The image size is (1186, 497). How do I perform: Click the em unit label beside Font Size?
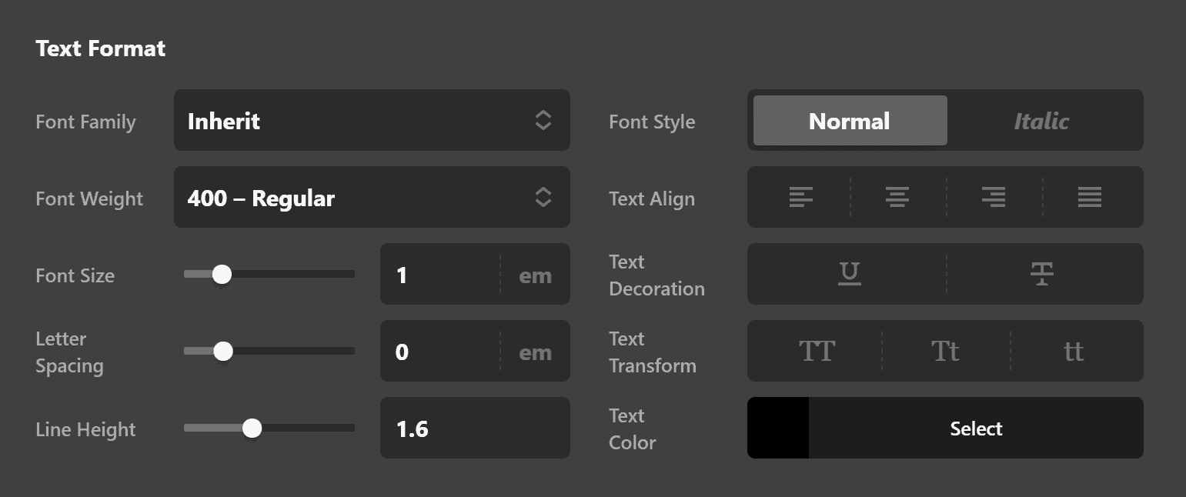(535, 274)
